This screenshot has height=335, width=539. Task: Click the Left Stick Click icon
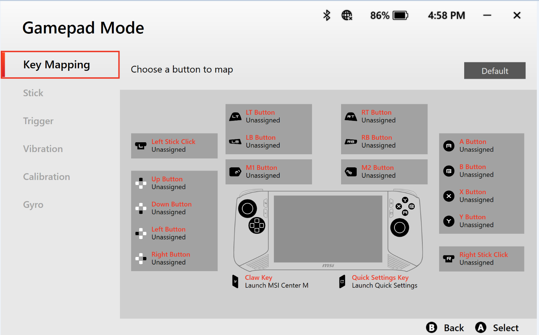tap(141, 146)
